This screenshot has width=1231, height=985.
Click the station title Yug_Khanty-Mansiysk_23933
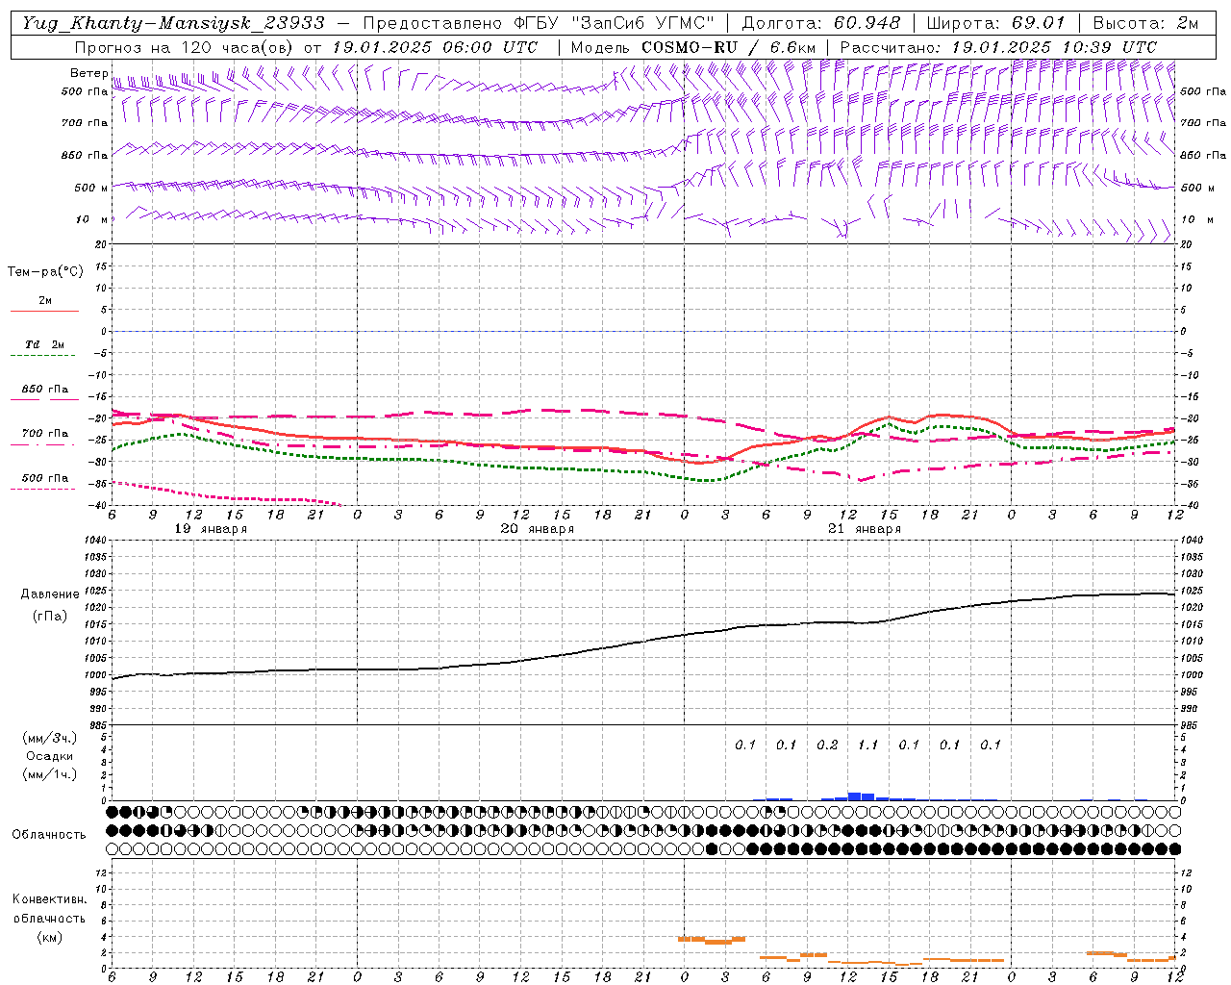[x=173, y=23]
